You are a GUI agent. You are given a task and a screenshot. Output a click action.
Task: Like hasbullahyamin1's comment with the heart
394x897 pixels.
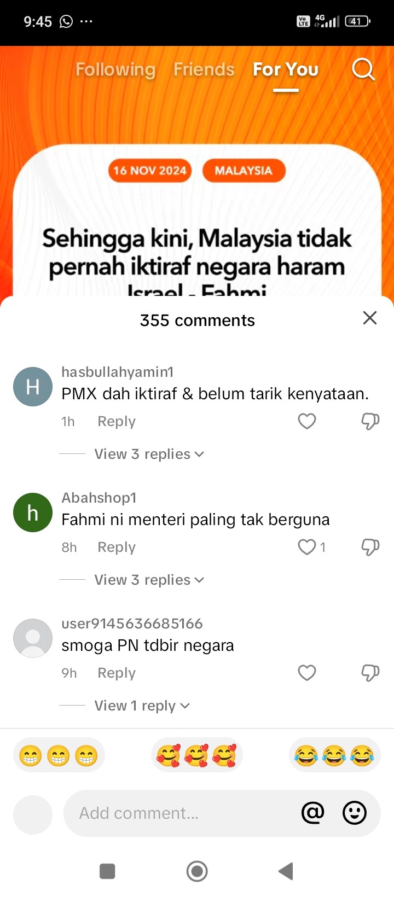click(x=307, y=421)
